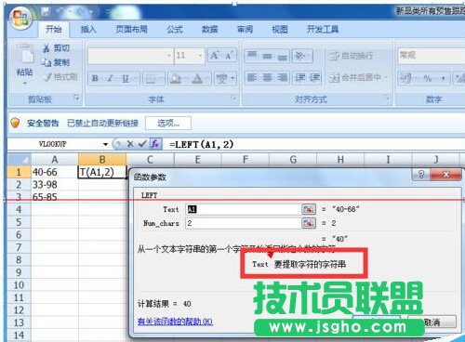Switch to the 插入 ribbon tab
The width and height of the screenshot is (465, 342).
(88, 30)
